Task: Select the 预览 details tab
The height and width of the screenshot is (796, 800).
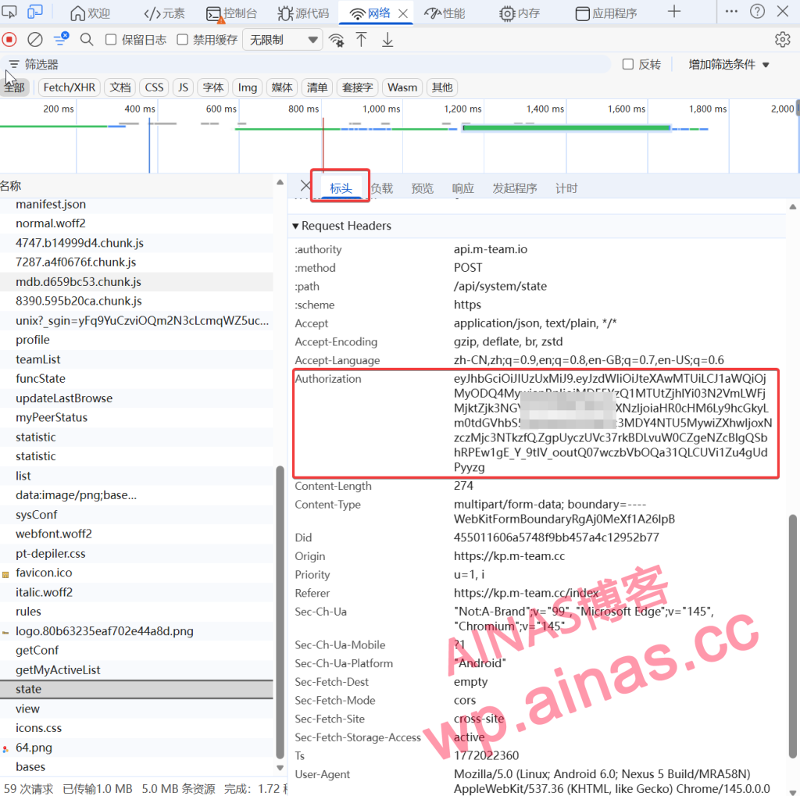Action: click(423, 188)
